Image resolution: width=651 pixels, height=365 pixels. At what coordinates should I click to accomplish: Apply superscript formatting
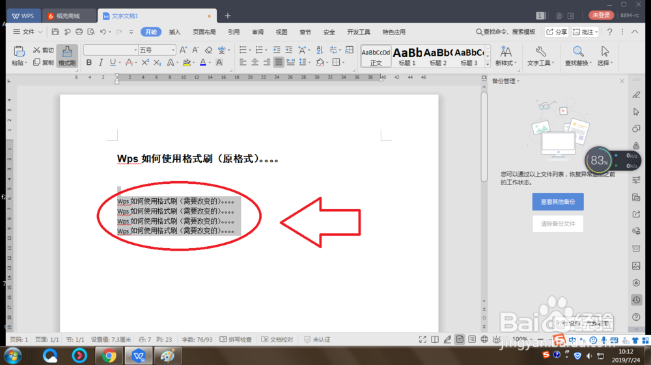145,62
